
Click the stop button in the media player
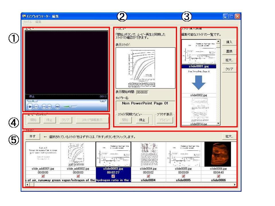pyautogui.click(x=36, y=107)
